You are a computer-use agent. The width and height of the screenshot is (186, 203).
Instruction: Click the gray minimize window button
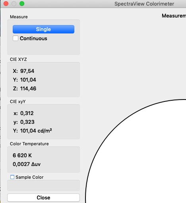(x=14, y=4)
